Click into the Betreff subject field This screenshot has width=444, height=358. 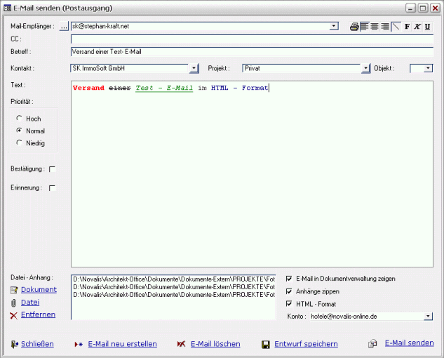click(x=251, y=51)
